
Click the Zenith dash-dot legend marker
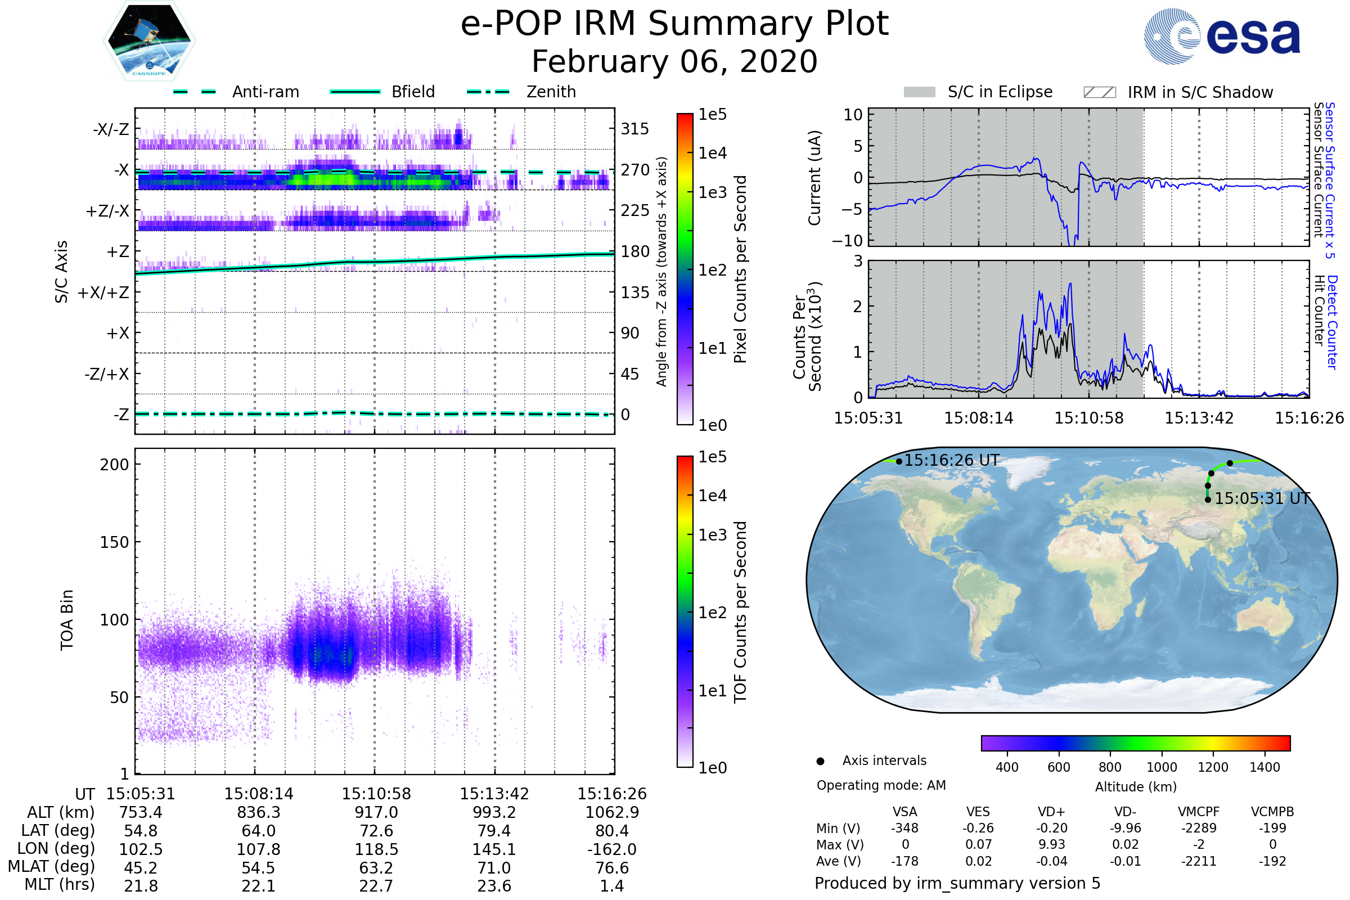tap(488, 92)
